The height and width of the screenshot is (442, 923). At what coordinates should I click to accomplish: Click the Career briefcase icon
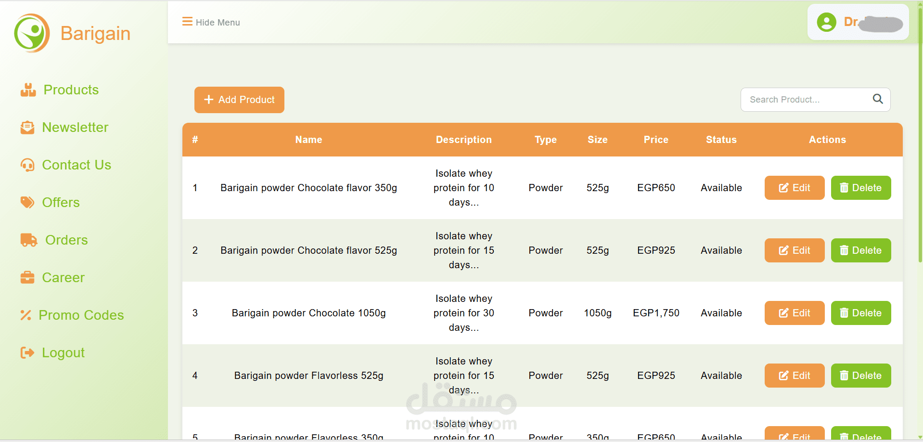[27, 278]
